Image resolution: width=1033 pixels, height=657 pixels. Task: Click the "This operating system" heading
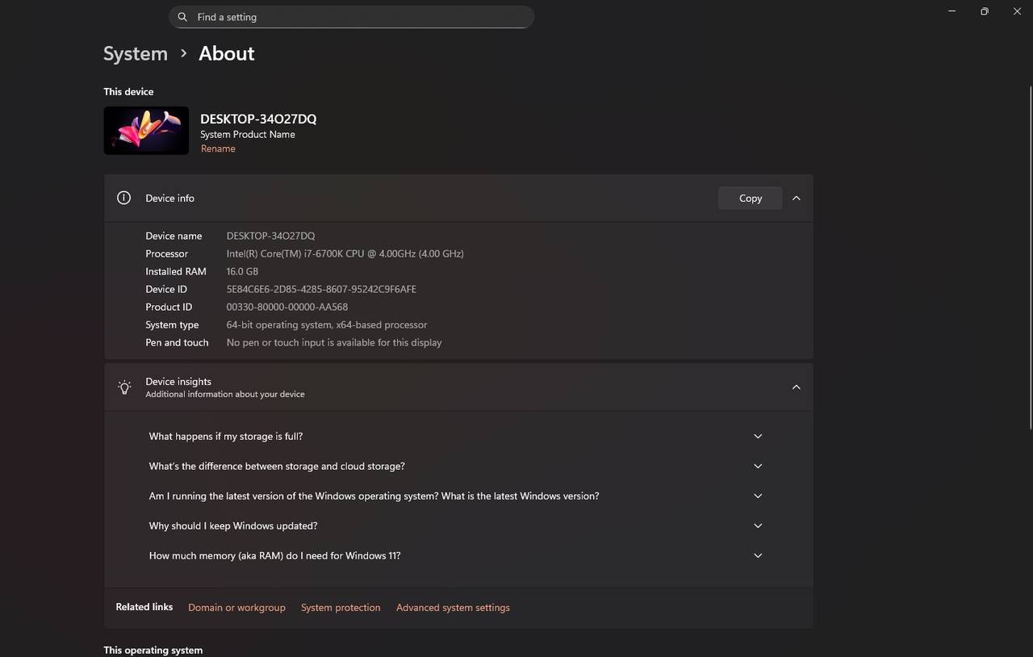pyautogui.click(x=153, y=650)
